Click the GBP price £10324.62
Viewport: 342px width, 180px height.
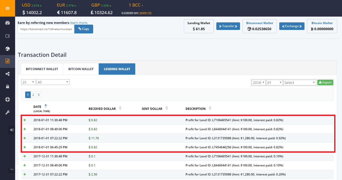click(x=102, y=13)
